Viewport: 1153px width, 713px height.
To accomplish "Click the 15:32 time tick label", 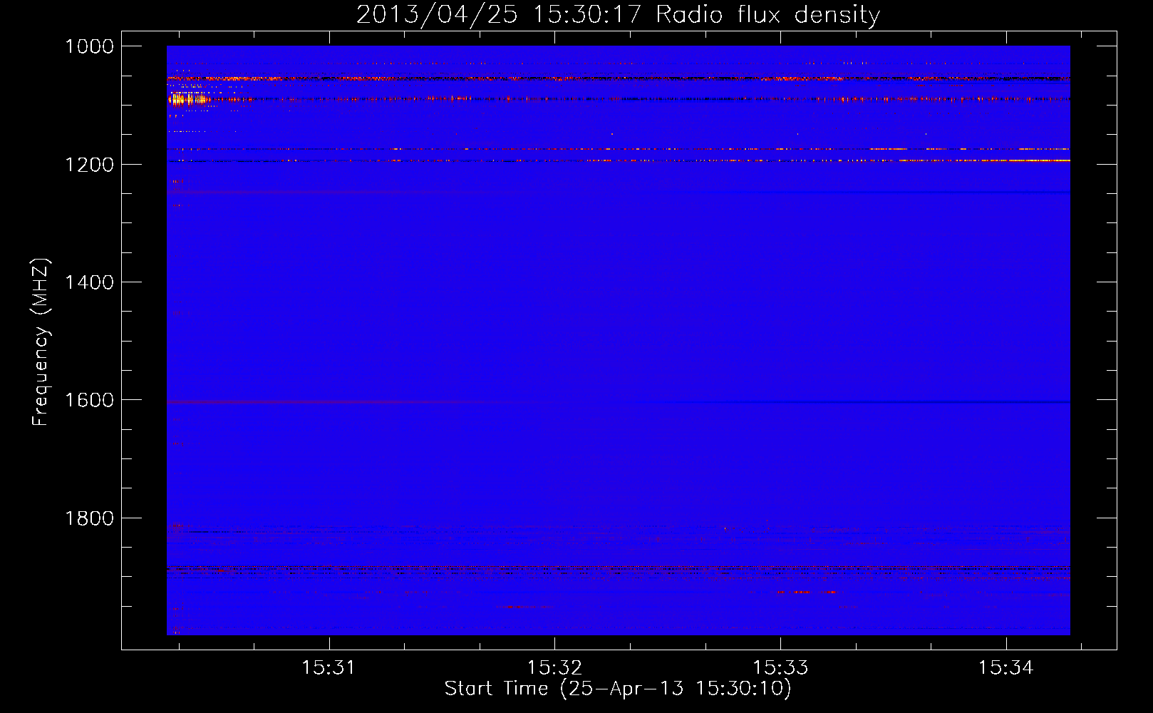I will 554,667.
